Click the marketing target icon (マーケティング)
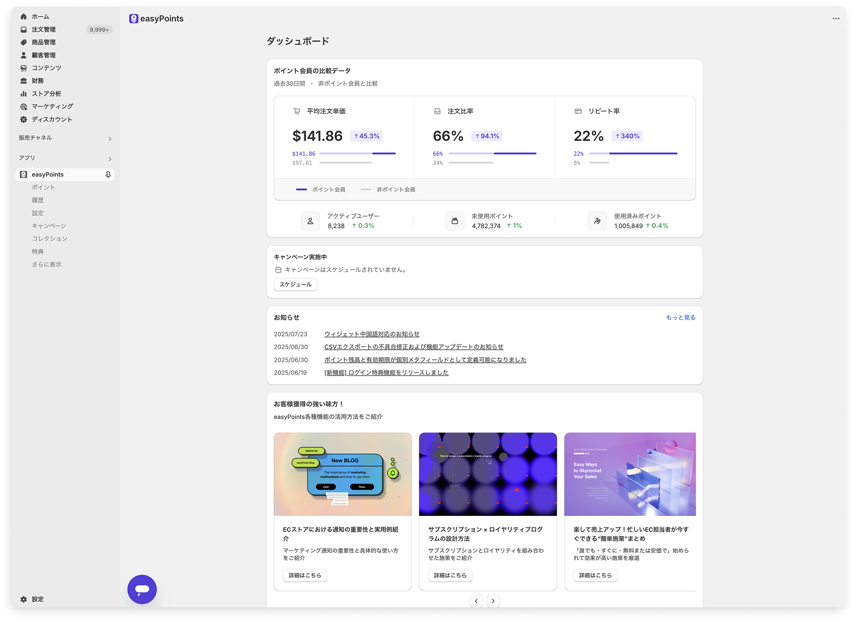 pos(23,107)
